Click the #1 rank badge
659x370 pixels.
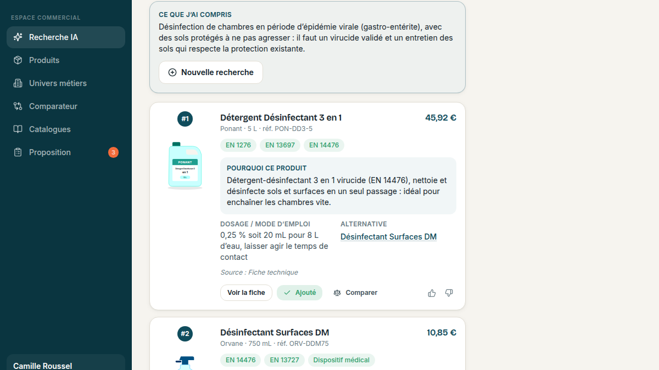point(185,118)
